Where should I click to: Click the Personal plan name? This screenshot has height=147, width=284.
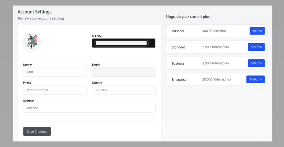[178, 31]
